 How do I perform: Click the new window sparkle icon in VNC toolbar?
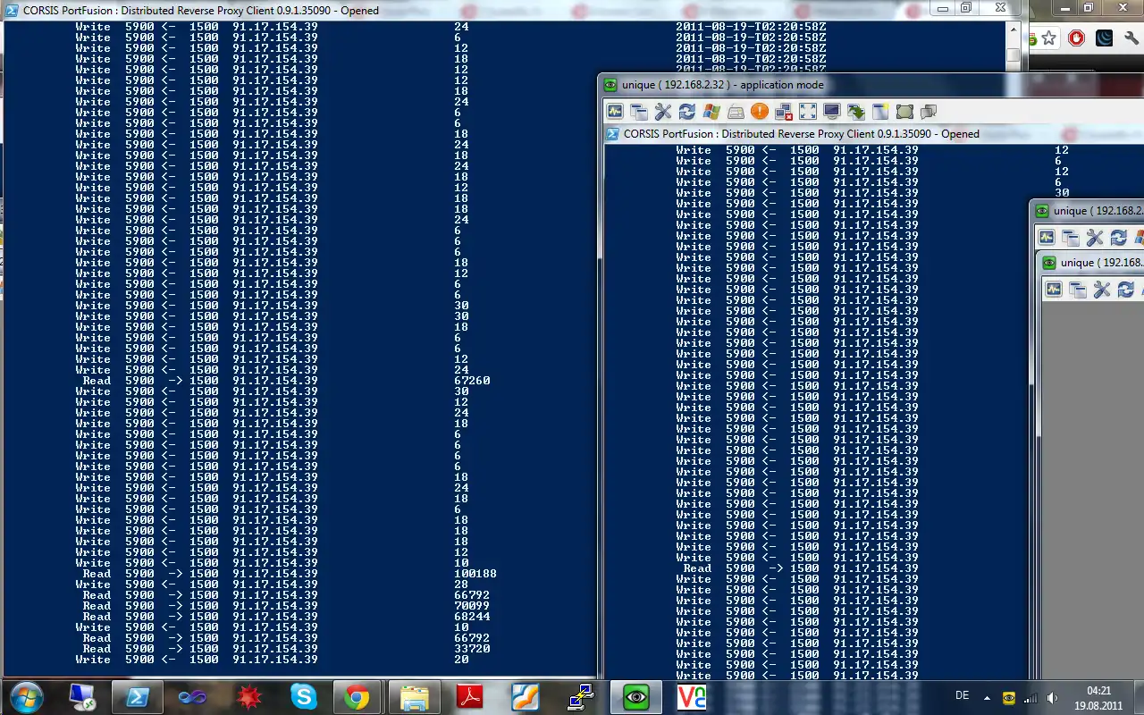[x=880, y=112]
